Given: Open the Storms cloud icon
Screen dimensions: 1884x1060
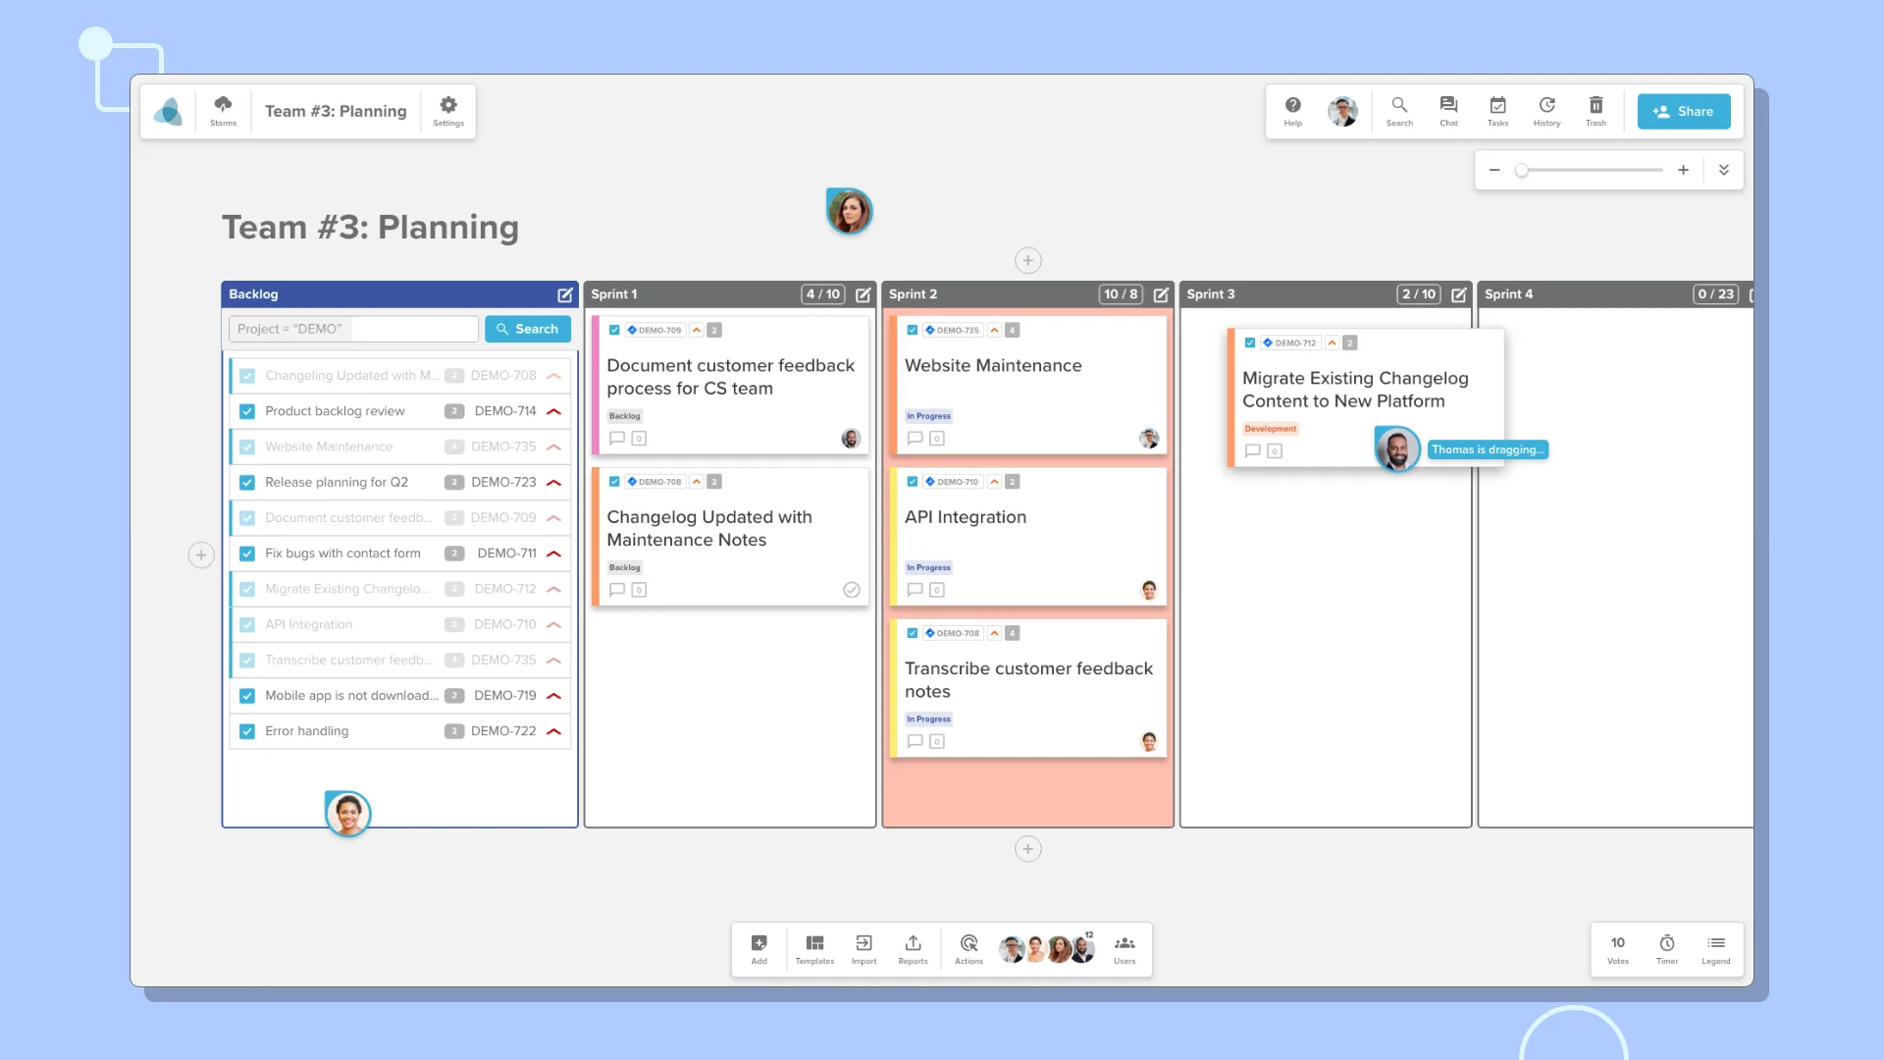Looking at the screenshot, I should click(223, 110).
